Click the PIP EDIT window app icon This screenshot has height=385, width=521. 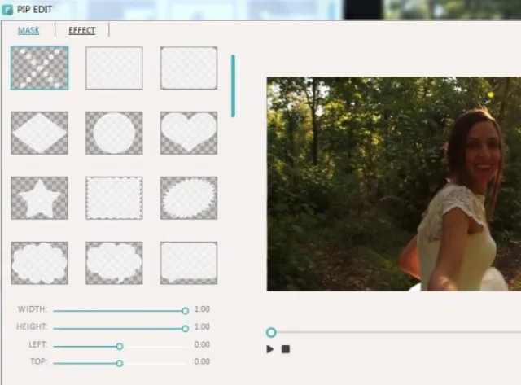point(7,9)
